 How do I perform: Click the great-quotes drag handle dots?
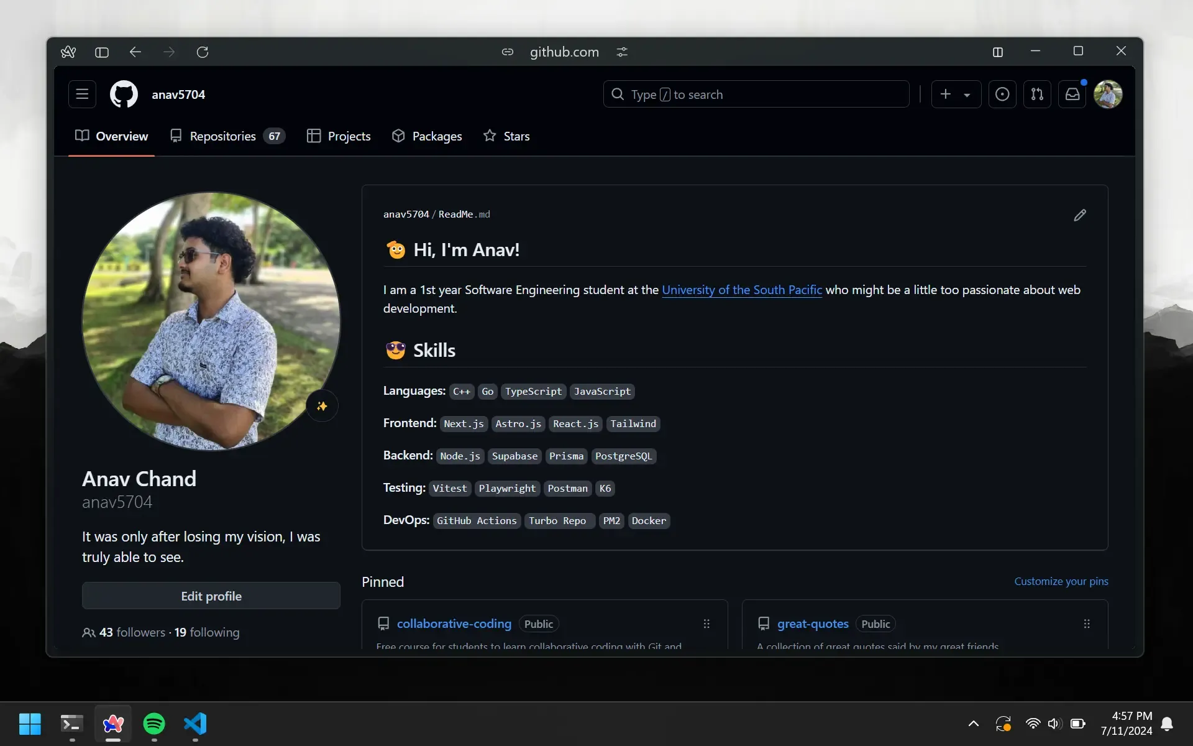(1087, 624)
